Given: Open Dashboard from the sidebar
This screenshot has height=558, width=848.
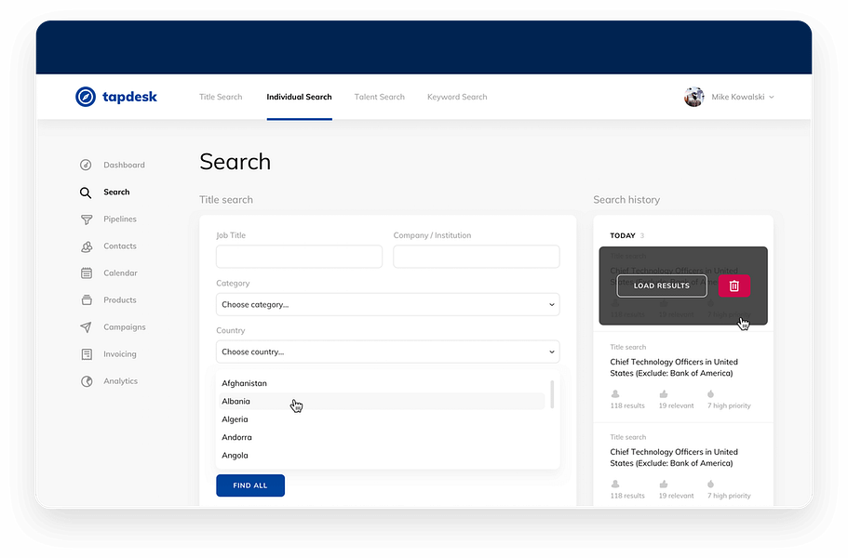Looking at the screenshot, I should (x=124, y=165).
